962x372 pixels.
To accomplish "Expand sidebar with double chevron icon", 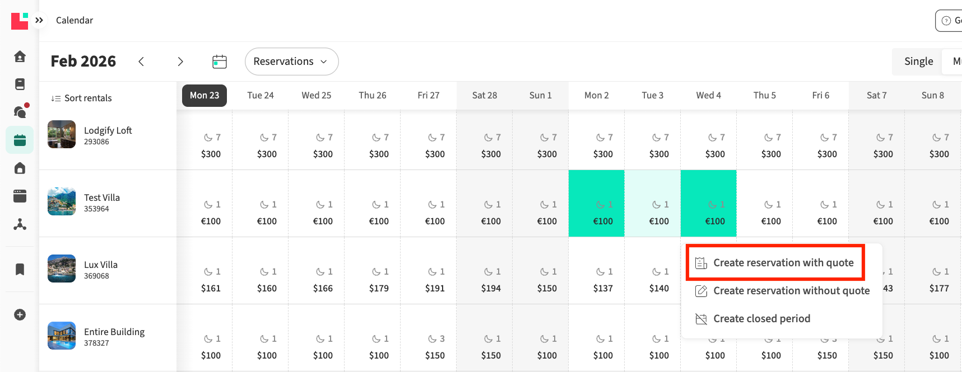I will point(39,20).
